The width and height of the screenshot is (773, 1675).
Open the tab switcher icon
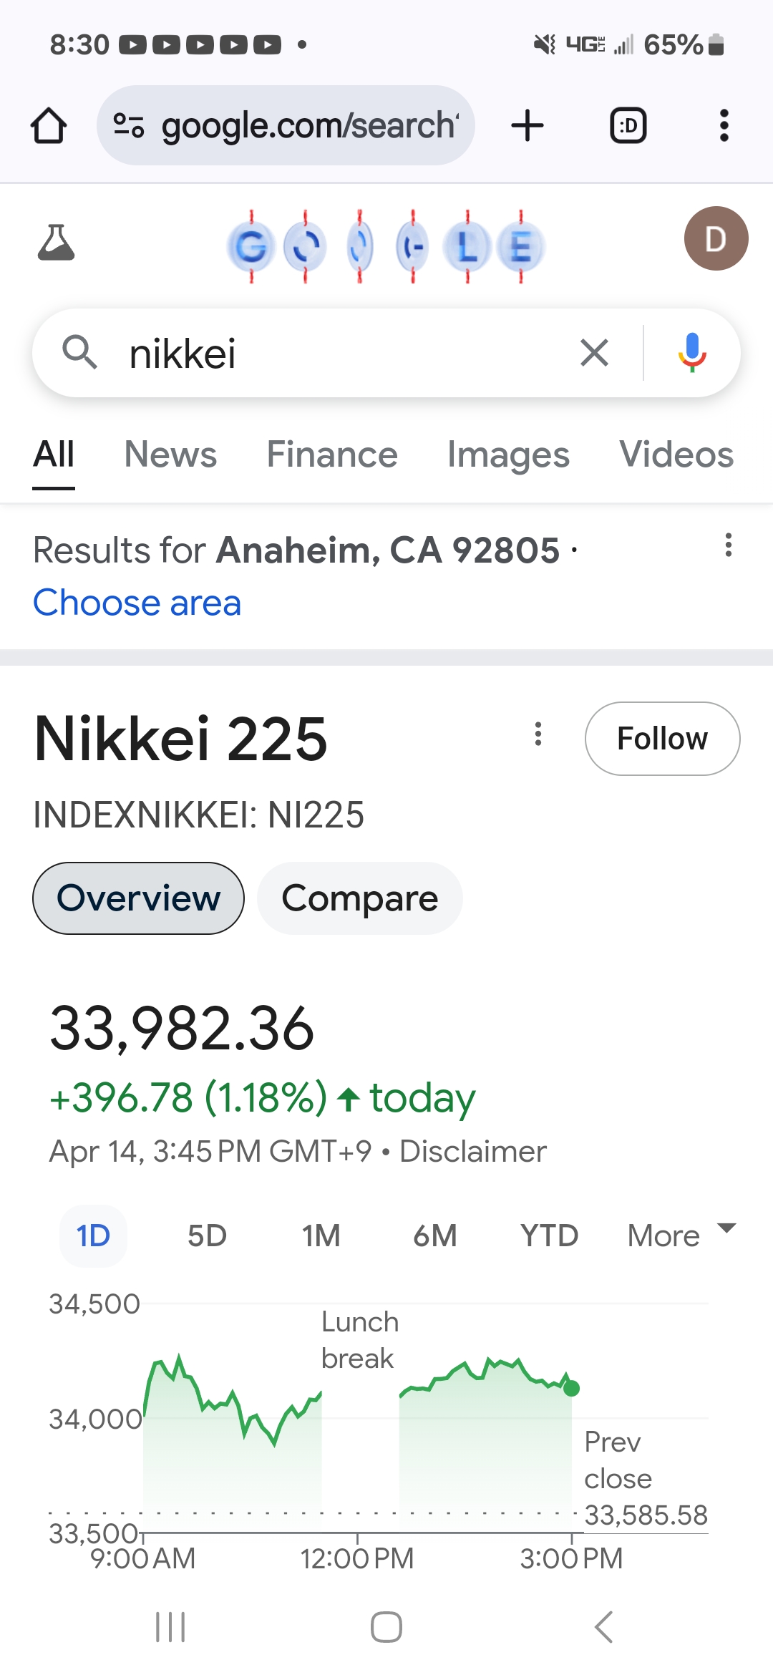pyautogui.click(x=628, y=126)
